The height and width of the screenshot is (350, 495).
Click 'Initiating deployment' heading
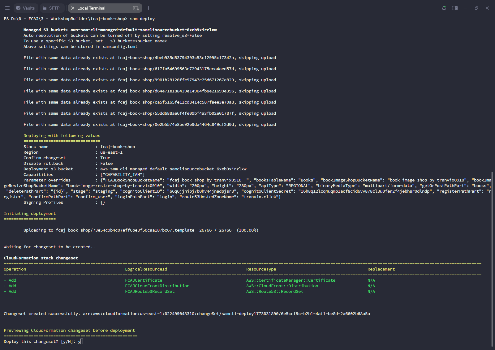[x=30, y=213]
